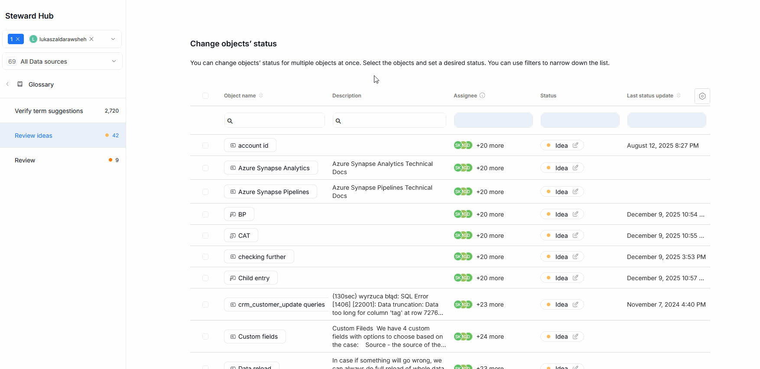The image size is (760, 369).
Task: Click '+24 more' assignees for Custom fields
Action: click(490, 337)
